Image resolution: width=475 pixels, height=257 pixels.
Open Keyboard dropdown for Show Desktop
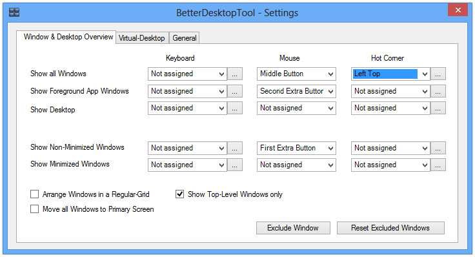coord(187,108)
